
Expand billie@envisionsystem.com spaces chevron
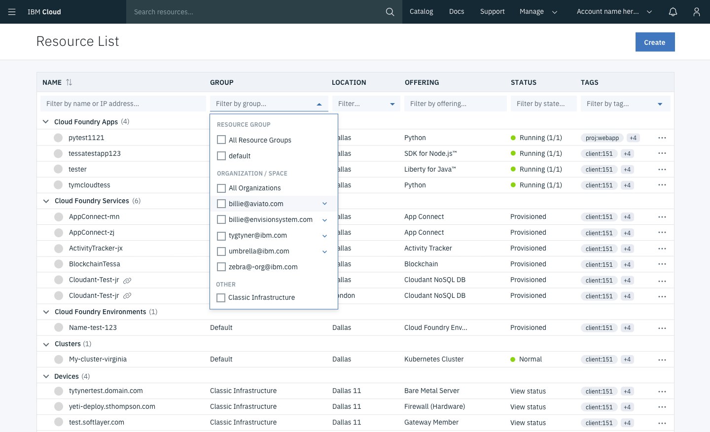pos(324,220)
